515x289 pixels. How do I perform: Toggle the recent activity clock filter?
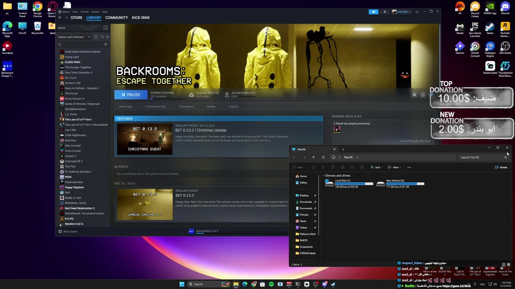tap(102, 37)
